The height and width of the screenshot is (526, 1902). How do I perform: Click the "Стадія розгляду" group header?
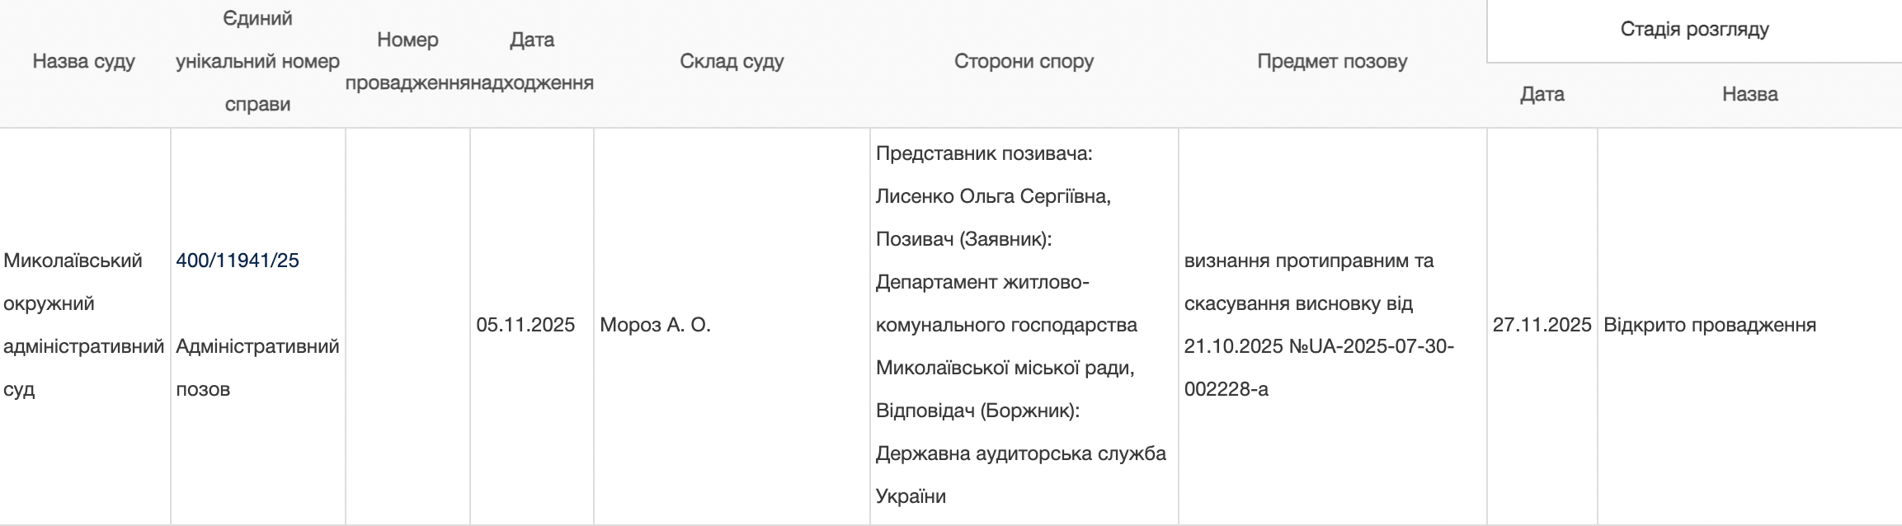(x=1694, y=30)
